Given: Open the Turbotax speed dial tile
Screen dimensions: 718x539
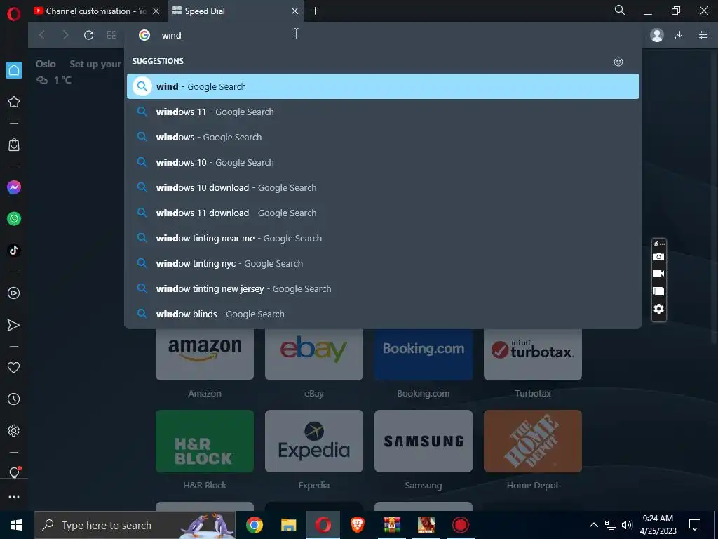Looking at the screenshot, I should tap(533, 354).
